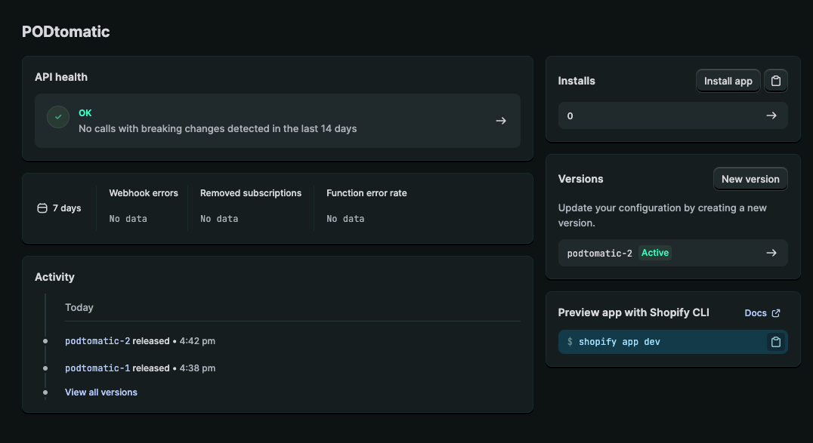Click the dollar prompt in the CLI command box
Screen dimensions: 813x443
coord(569,342)
